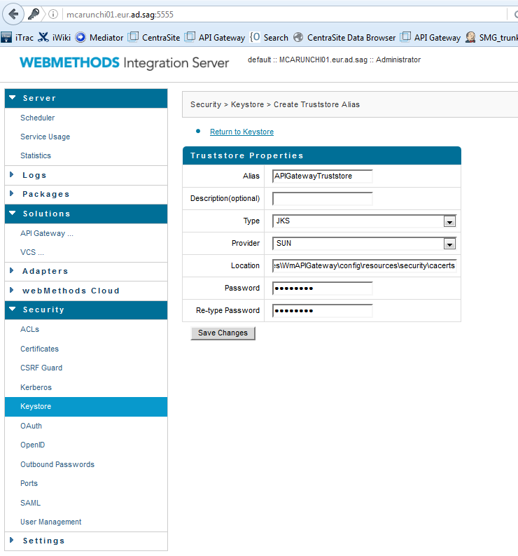Click the Alias input field
518x556 pixels.
pyautogui.click(x=322, y=176)
